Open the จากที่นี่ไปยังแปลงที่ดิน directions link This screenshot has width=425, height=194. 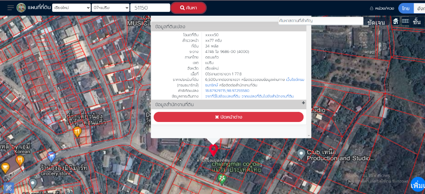tap(223, 96)
